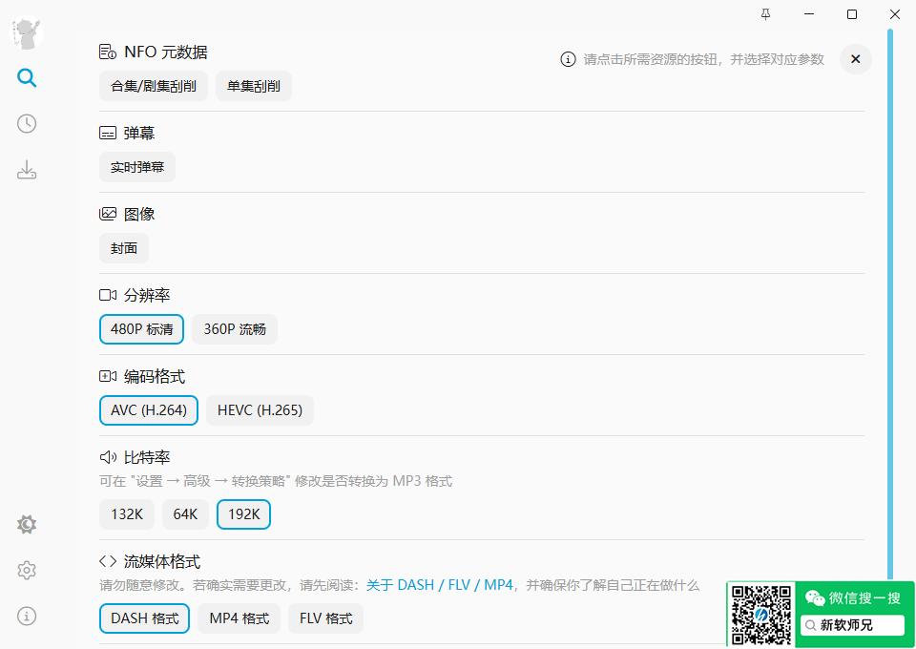Click the user avatar at top left

28,33
